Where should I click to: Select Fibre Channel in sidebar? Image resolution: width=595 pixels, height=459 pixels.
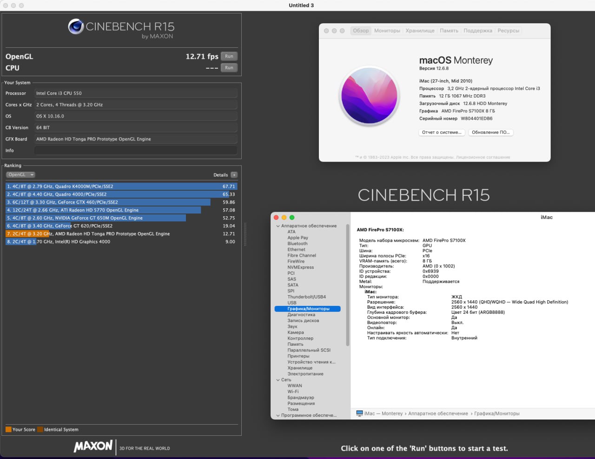pyautogui.click(x=302, y=256)
